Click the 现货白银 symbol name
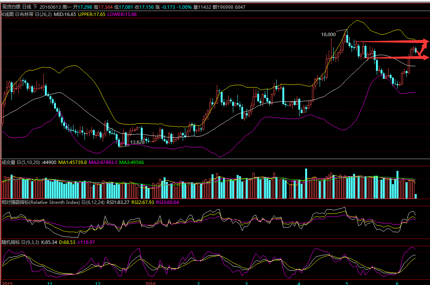The width and height of the screenshot is (430, 285). [x=11, y=7]
